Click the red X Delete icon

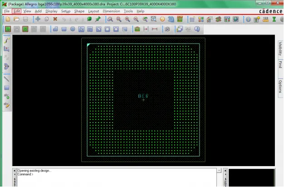pyautogui.click(x=55, y=19)
